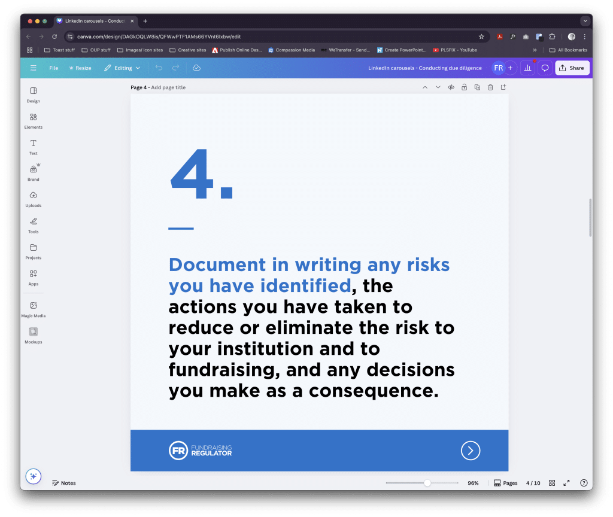Lock page 4 using the padlock icon
Image resolution: width=613 pixels, height=517 pixels.
coord(464,87)
